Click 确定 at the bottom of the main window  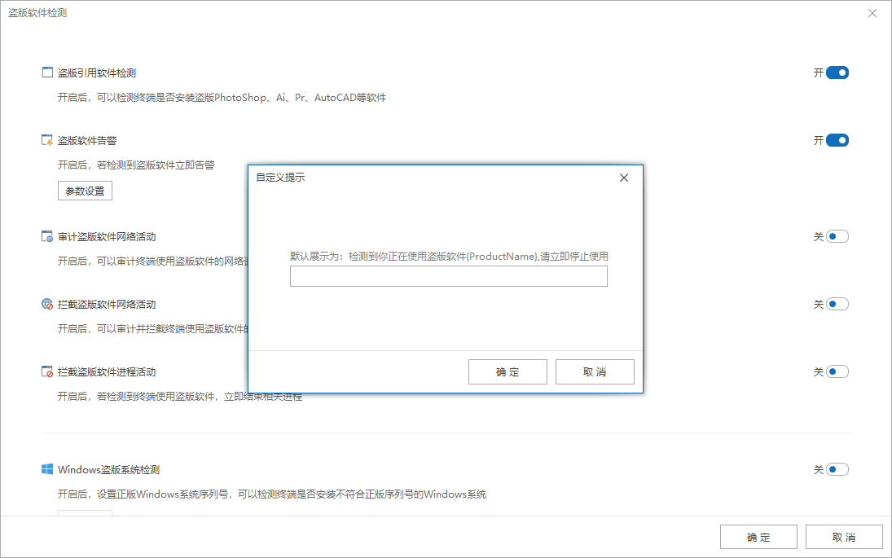[758, 537]
